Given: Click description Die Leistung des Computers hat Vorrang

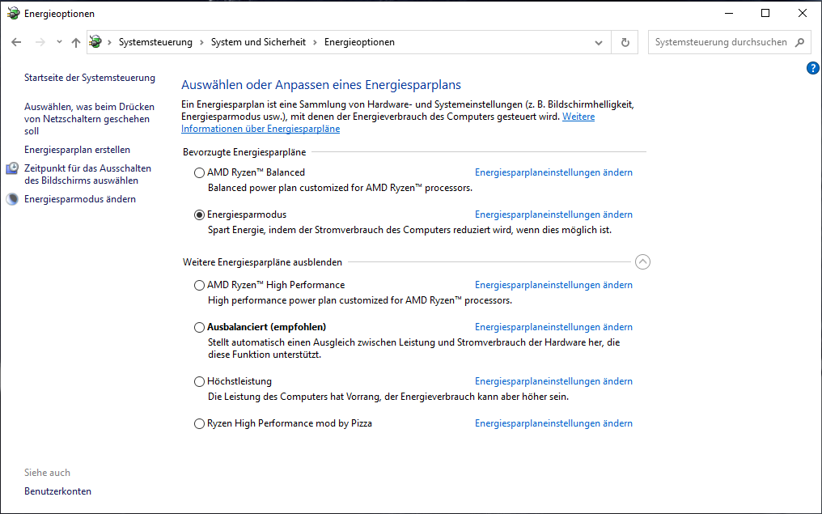Looking at the screenshot, I should pyautogui.click(x=388, y=397).
